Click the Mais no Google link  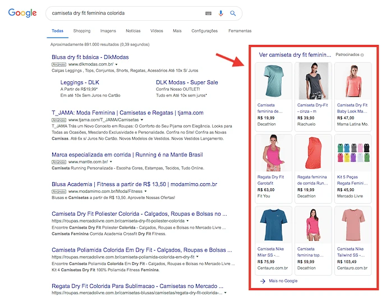(283, 281)
